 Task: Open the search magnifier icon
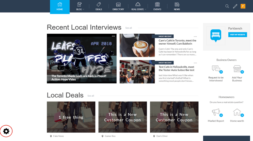pos(227,6)
